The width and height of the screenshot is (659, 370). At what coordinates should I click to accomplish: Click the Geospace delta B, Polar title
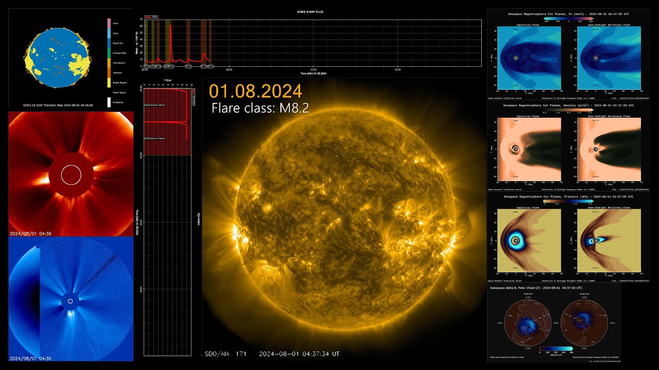pyautogui.click(x=536, y=288)
